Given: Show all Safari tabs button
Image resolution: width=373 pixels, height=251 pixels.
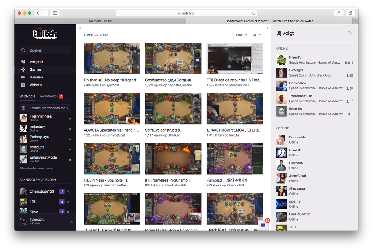Looking at the screenshot, I should pyautogui.click(x=351, y=13).
